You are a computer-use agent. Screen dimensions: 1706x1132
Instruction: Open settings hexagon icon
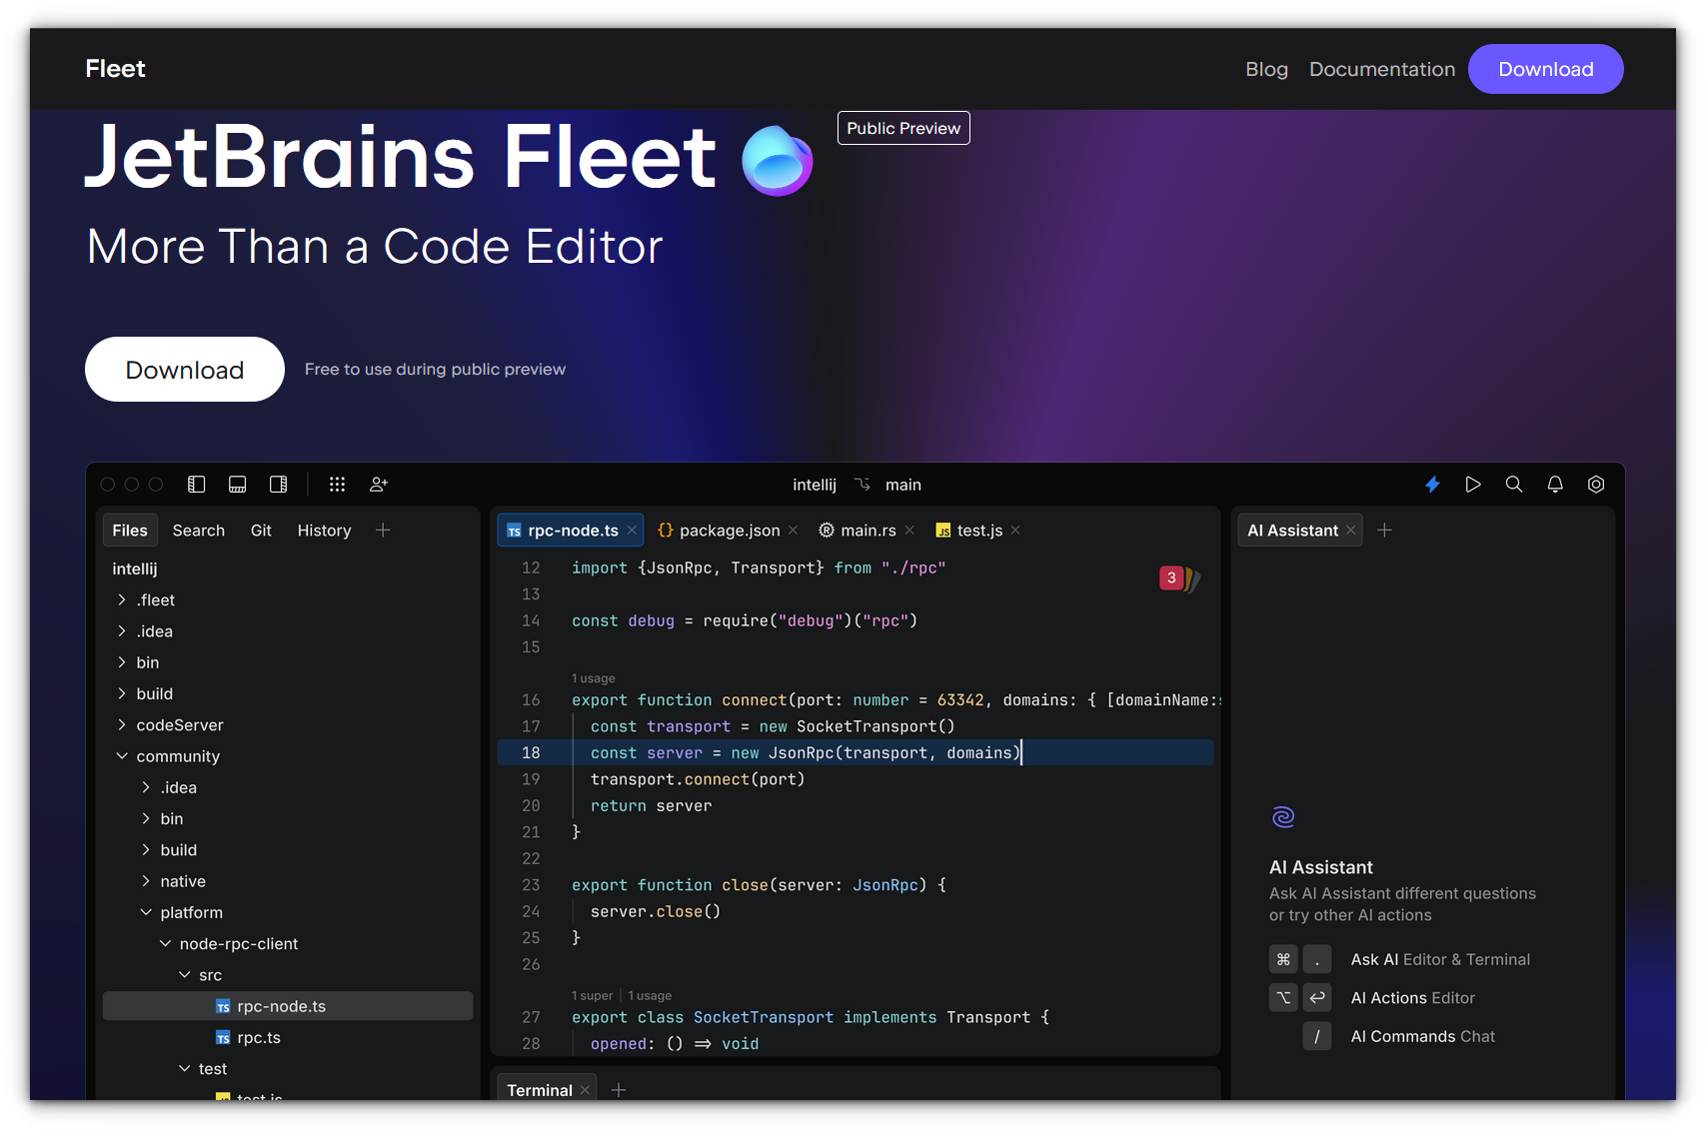click(x=1596, y=485)
